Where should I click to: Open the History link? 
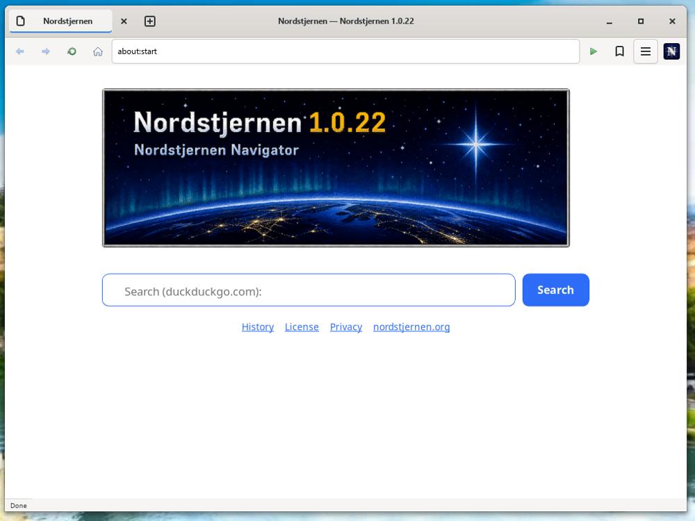tap(258, 327)
